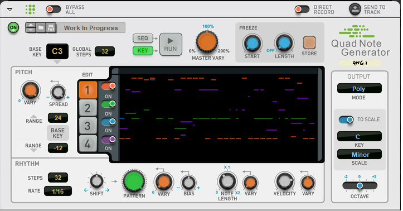The image size is (403, 211).
Task: Click the Freeze STORE button
Action: tap(309, 43)
